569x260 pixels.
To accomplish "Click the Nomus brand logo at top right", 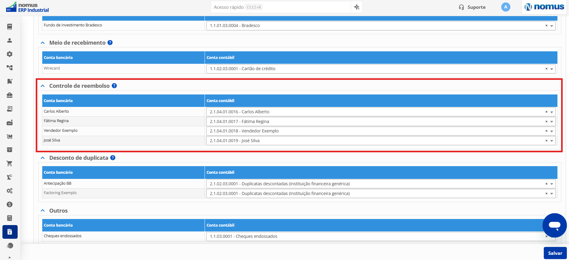I will (544, 7).
